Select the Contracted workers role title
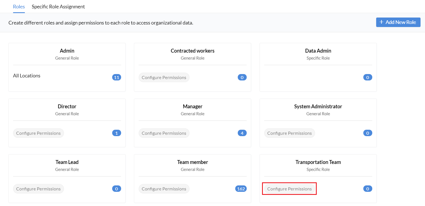 point(193,51)
